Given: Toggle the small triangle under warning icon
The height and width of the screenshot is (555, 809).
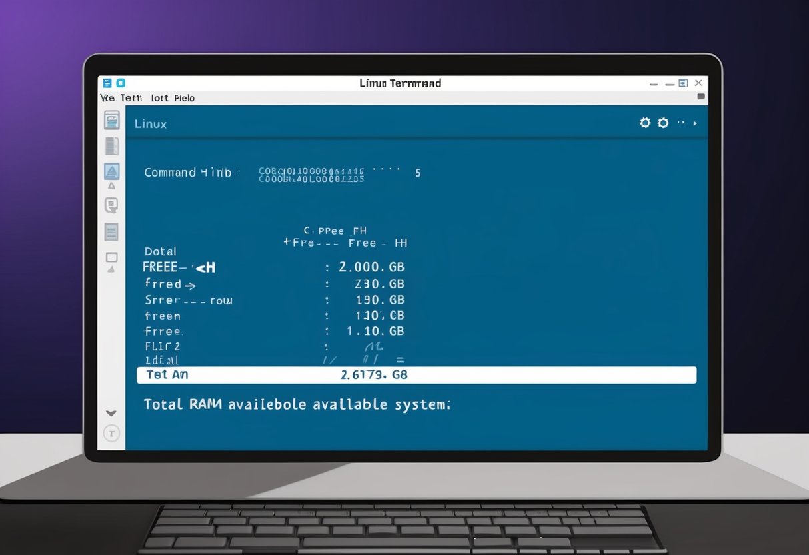Looking at the screenshot, I should coord(111,185).
